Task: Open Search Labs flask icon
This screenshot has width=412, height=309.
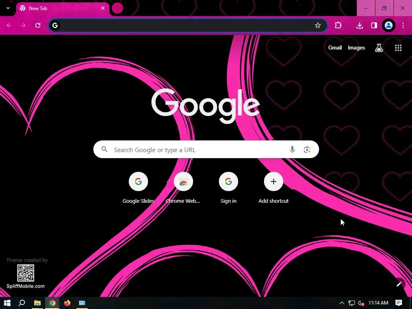Action: 379,47
